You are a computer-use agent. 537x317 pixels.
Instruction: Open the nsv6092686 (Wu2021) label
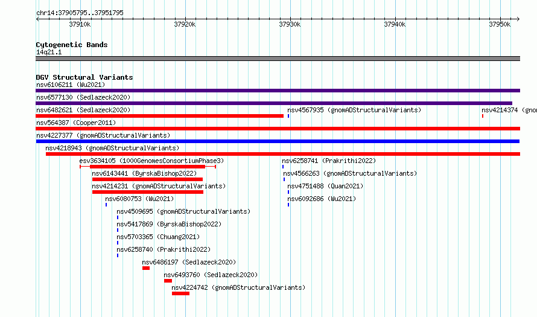322,199
